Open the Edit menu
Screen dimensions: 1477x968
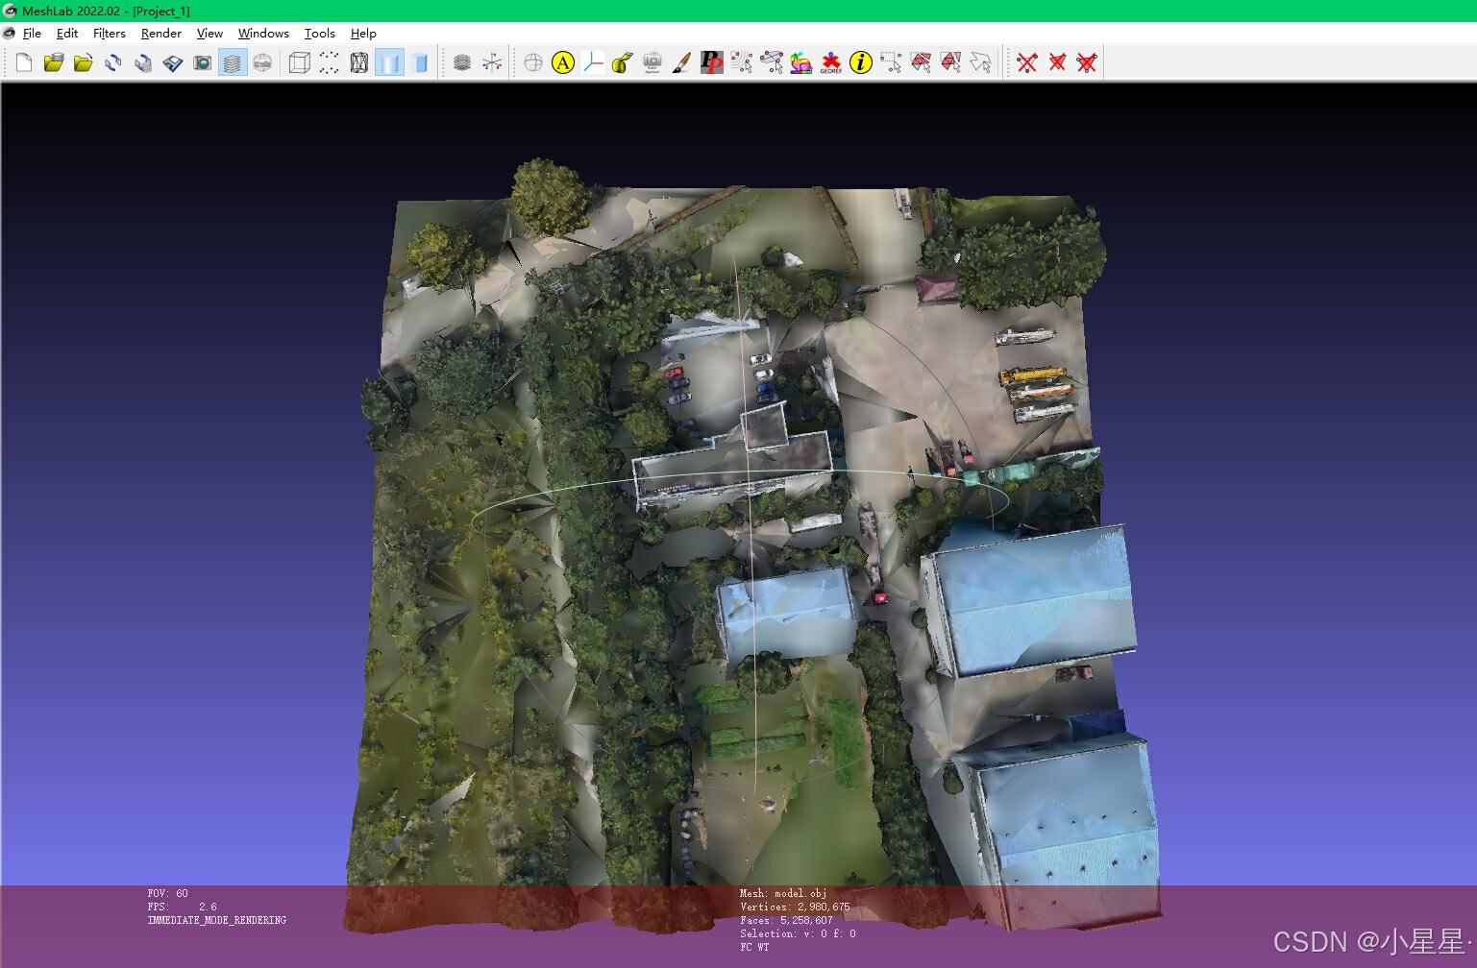[67, 33]
